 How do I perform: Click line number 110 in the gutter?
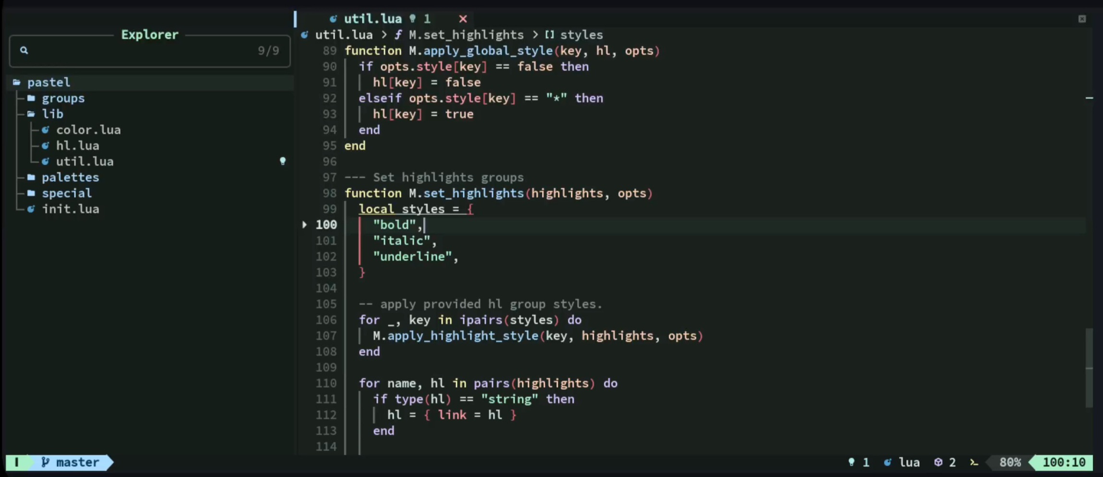click(x=326, y=383)
